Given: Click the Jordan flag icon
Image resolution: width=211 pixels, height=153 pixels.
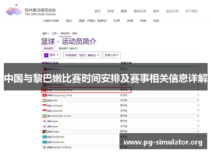Looking at the screenshot, I should click(x=44, y=131).
